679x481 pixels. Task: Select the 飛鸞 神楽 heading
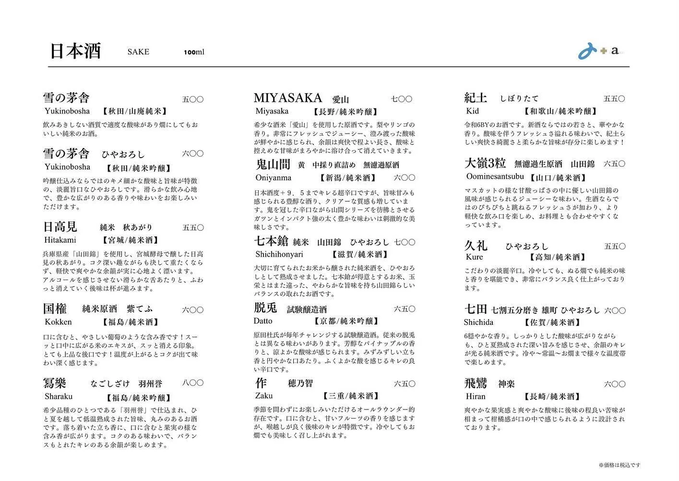tap(489, 384)
